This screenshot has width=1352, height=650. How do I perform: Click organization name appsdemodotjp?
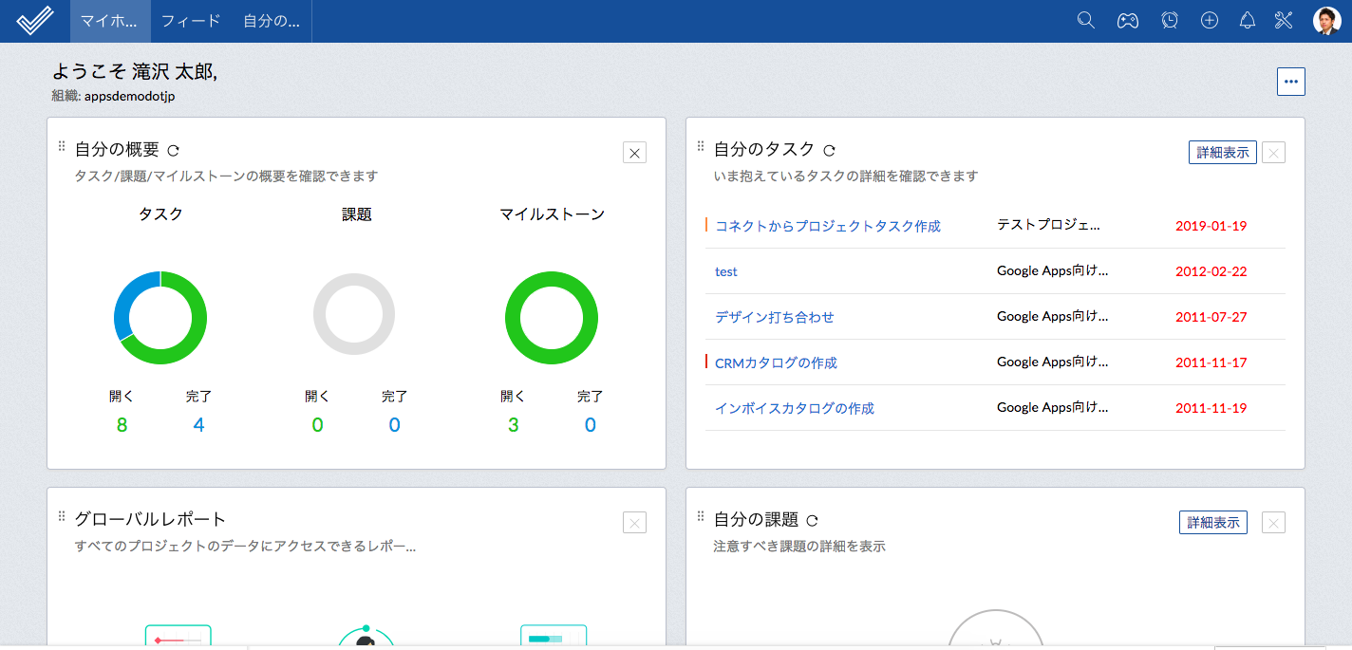click(129, 96)
